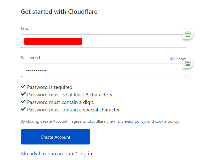Image resolution: width=213 pixels, height=160 pixels.
Task: Click the password manager icon beside the Password field
Action: tap(188, 63)
